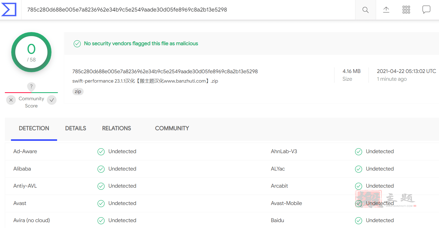Click the Antiy-AVL vendor name
The width and height of the screenshot is (439, 228).
25,186
